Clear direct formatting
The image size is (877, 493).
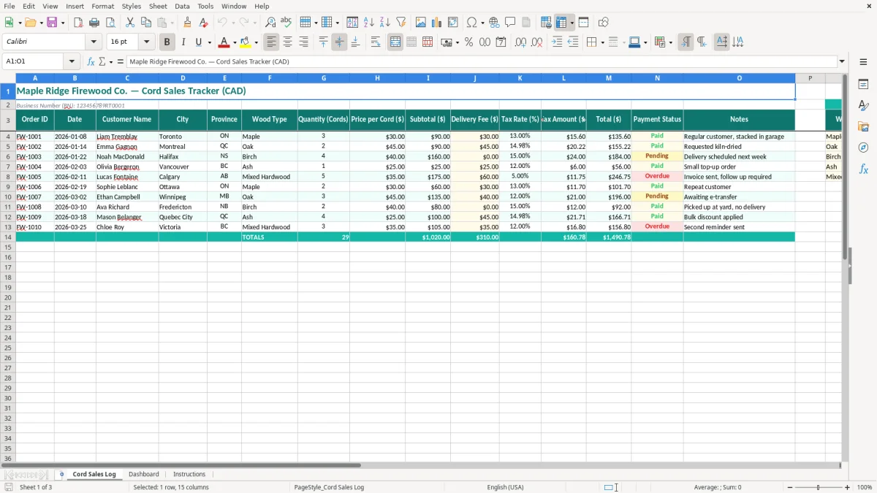point(203,23)
